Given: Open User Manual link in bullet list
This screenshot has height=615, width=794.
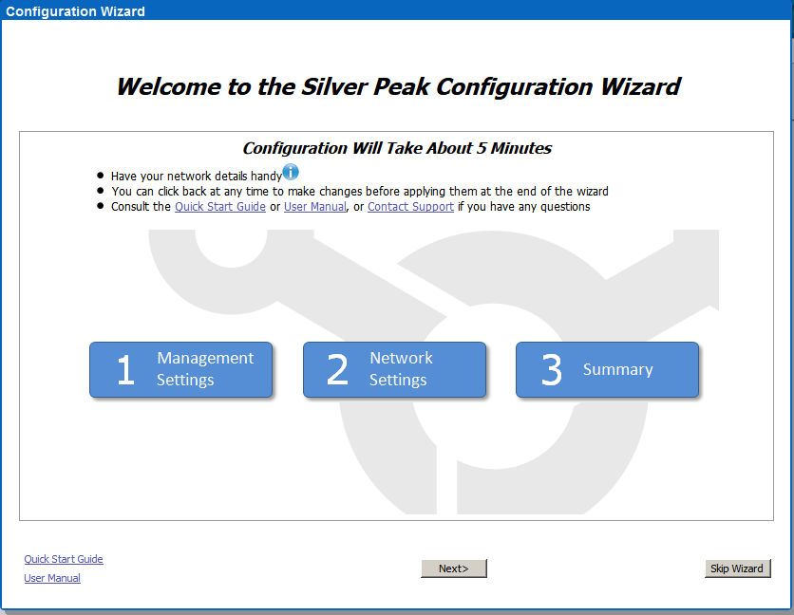Looking at the screenshot, I should (x=315, y=207).
